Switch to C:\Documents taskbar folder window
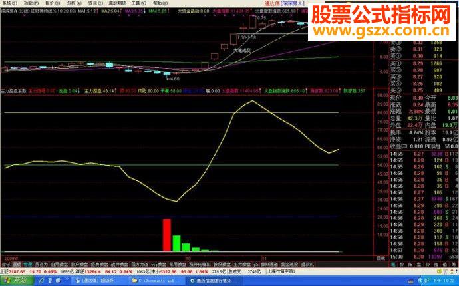Image resolution: width=459 pixels, height=286 pixels. [x=156, y=281]
